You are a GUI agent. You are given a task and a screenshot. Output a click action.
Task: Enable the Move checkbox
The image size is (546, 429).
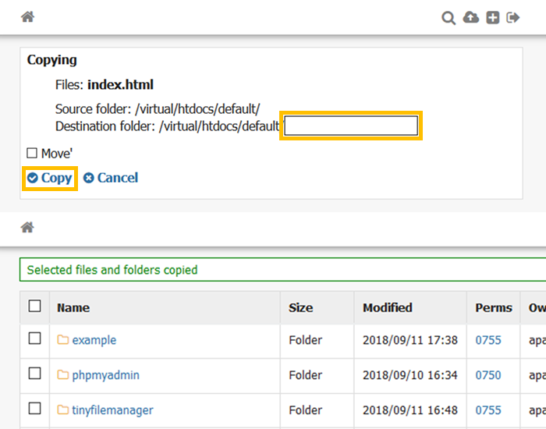tap(32, 154)
